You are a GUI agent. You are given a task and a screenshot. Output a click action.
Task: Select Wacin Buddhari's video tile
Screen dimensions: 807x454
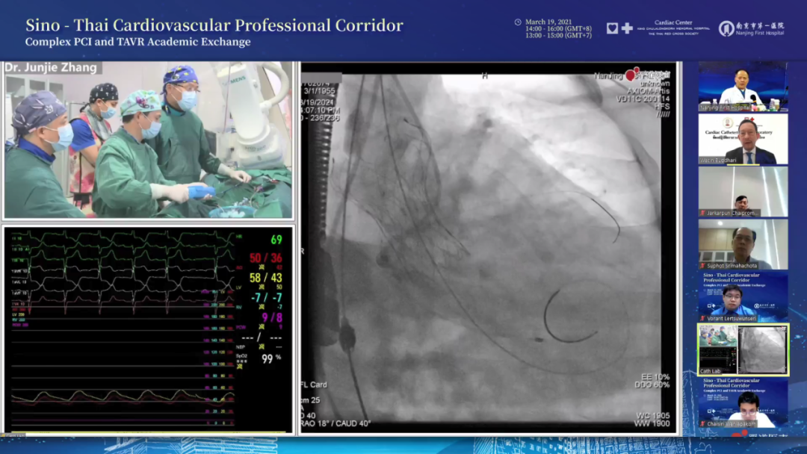tap(743, 139)
